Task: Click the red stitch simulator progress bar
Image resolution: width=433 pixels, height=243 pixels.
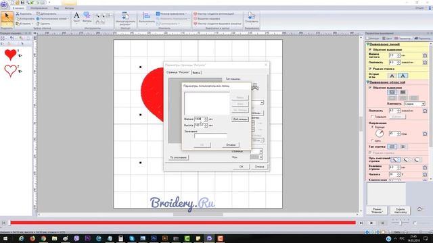Action: click(183, 223)
